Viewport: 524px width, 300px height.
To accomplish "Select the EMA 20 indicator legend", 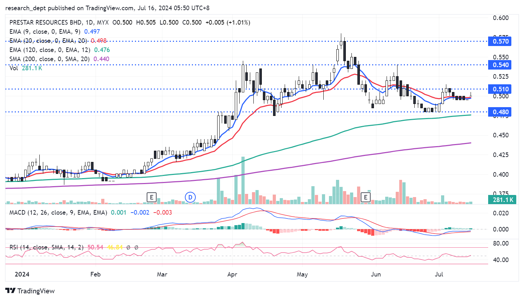I will [x=48, y=41].
